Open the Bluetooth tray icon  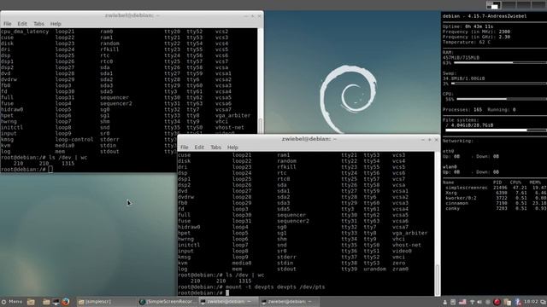518,302
